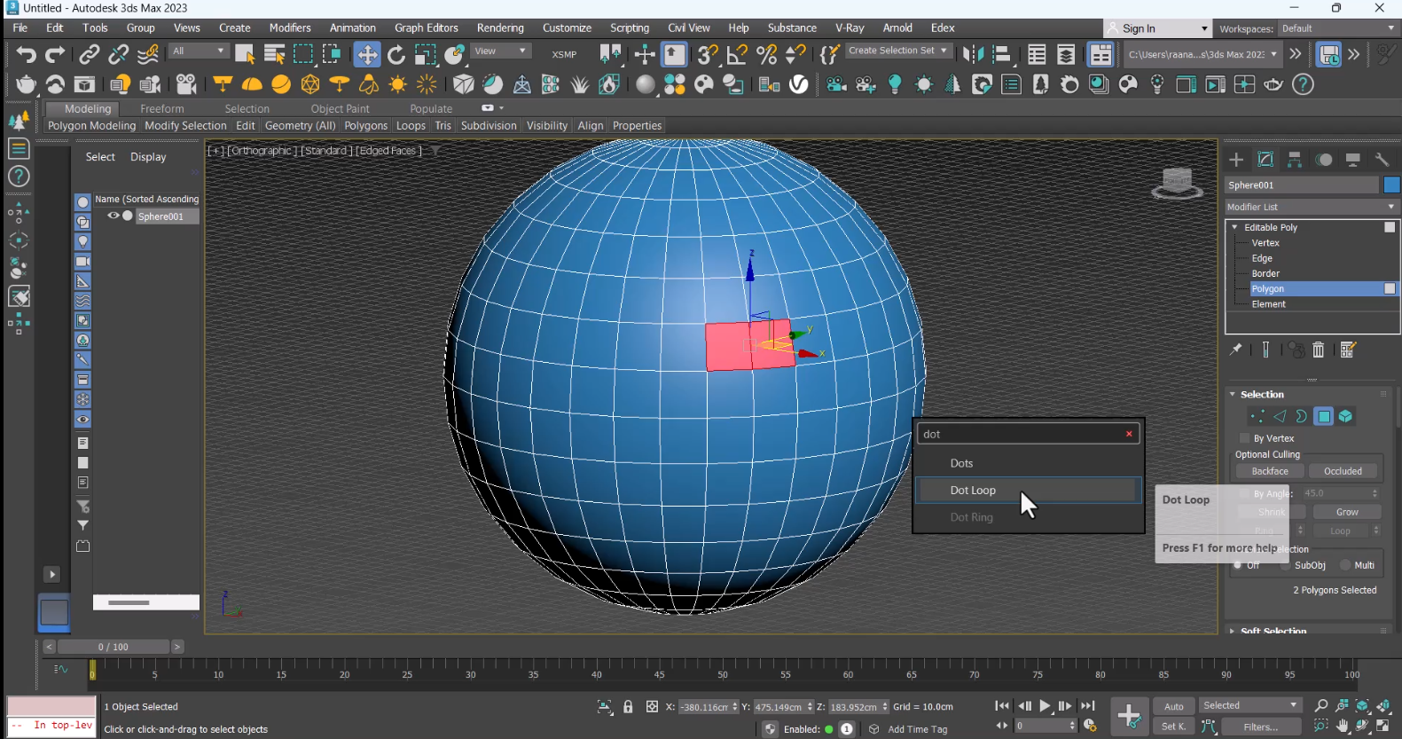Open the Modify panel tab icon
Image resolution: width=1402 pixels, height=739 pixels.
[x=1265, y=160]
